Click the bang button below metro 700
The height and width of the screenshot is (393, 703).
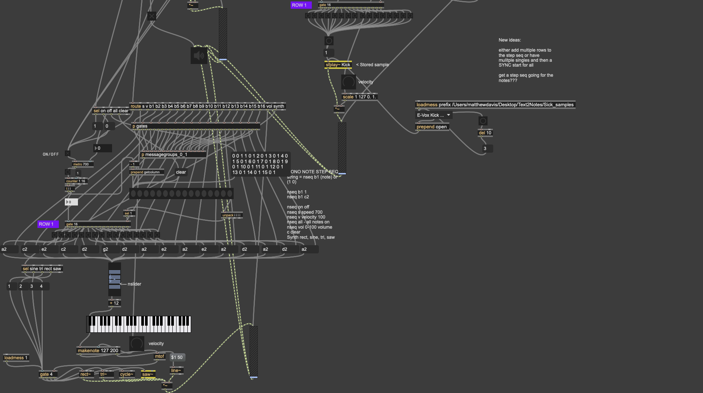(67, 172)
